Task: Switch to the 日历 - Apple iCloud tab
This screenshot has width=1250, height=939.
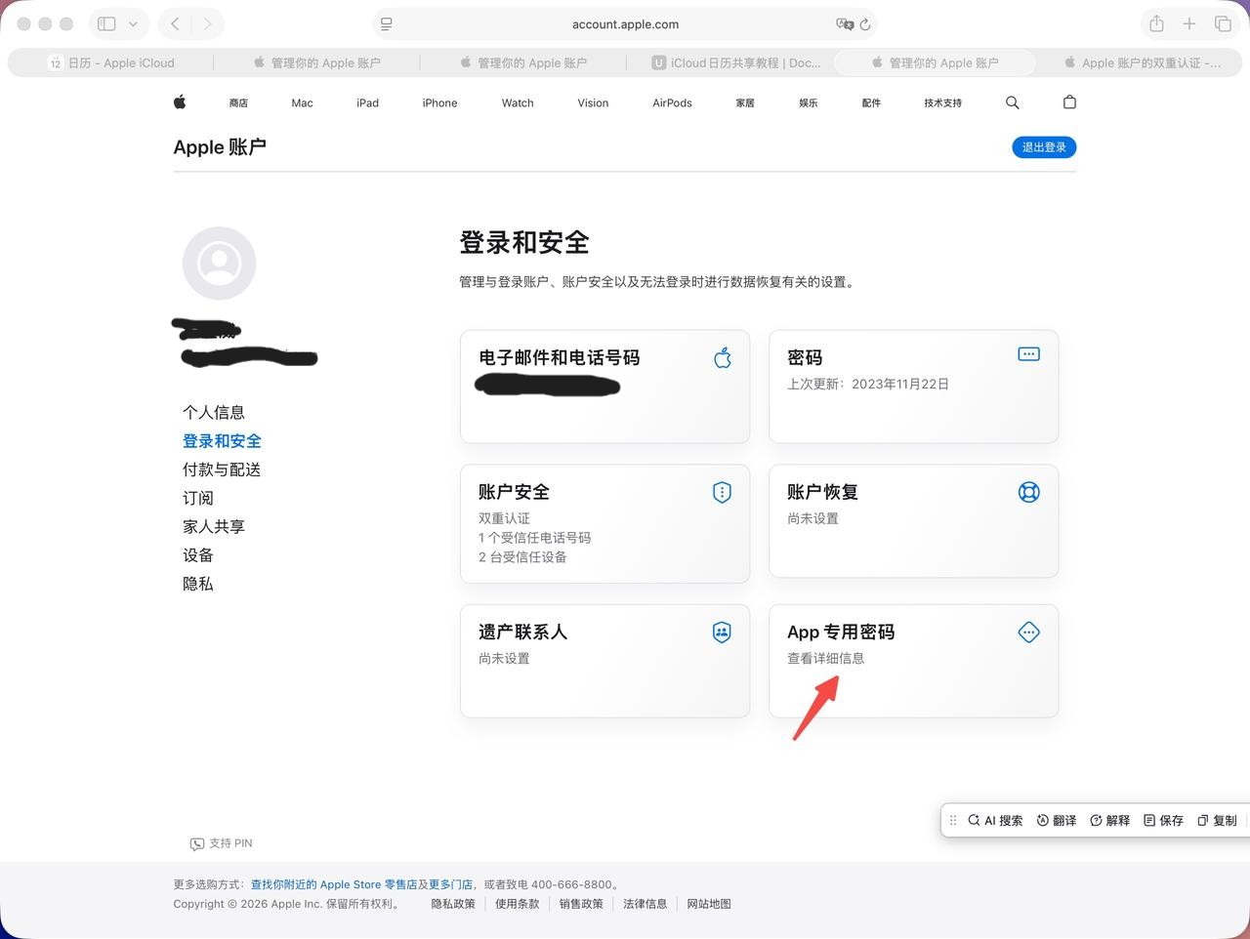Action: (x=111, y=62)
